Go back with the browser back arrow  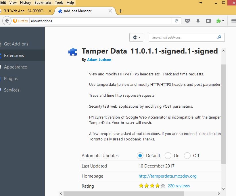pyautogui.click(x=7, y=21)
